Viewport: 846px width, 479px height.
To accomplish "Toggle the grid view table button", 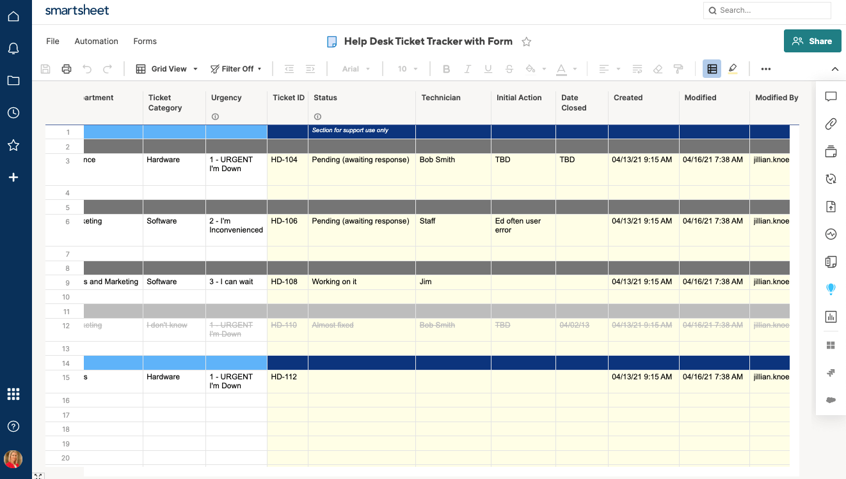I will coord(712,69).
